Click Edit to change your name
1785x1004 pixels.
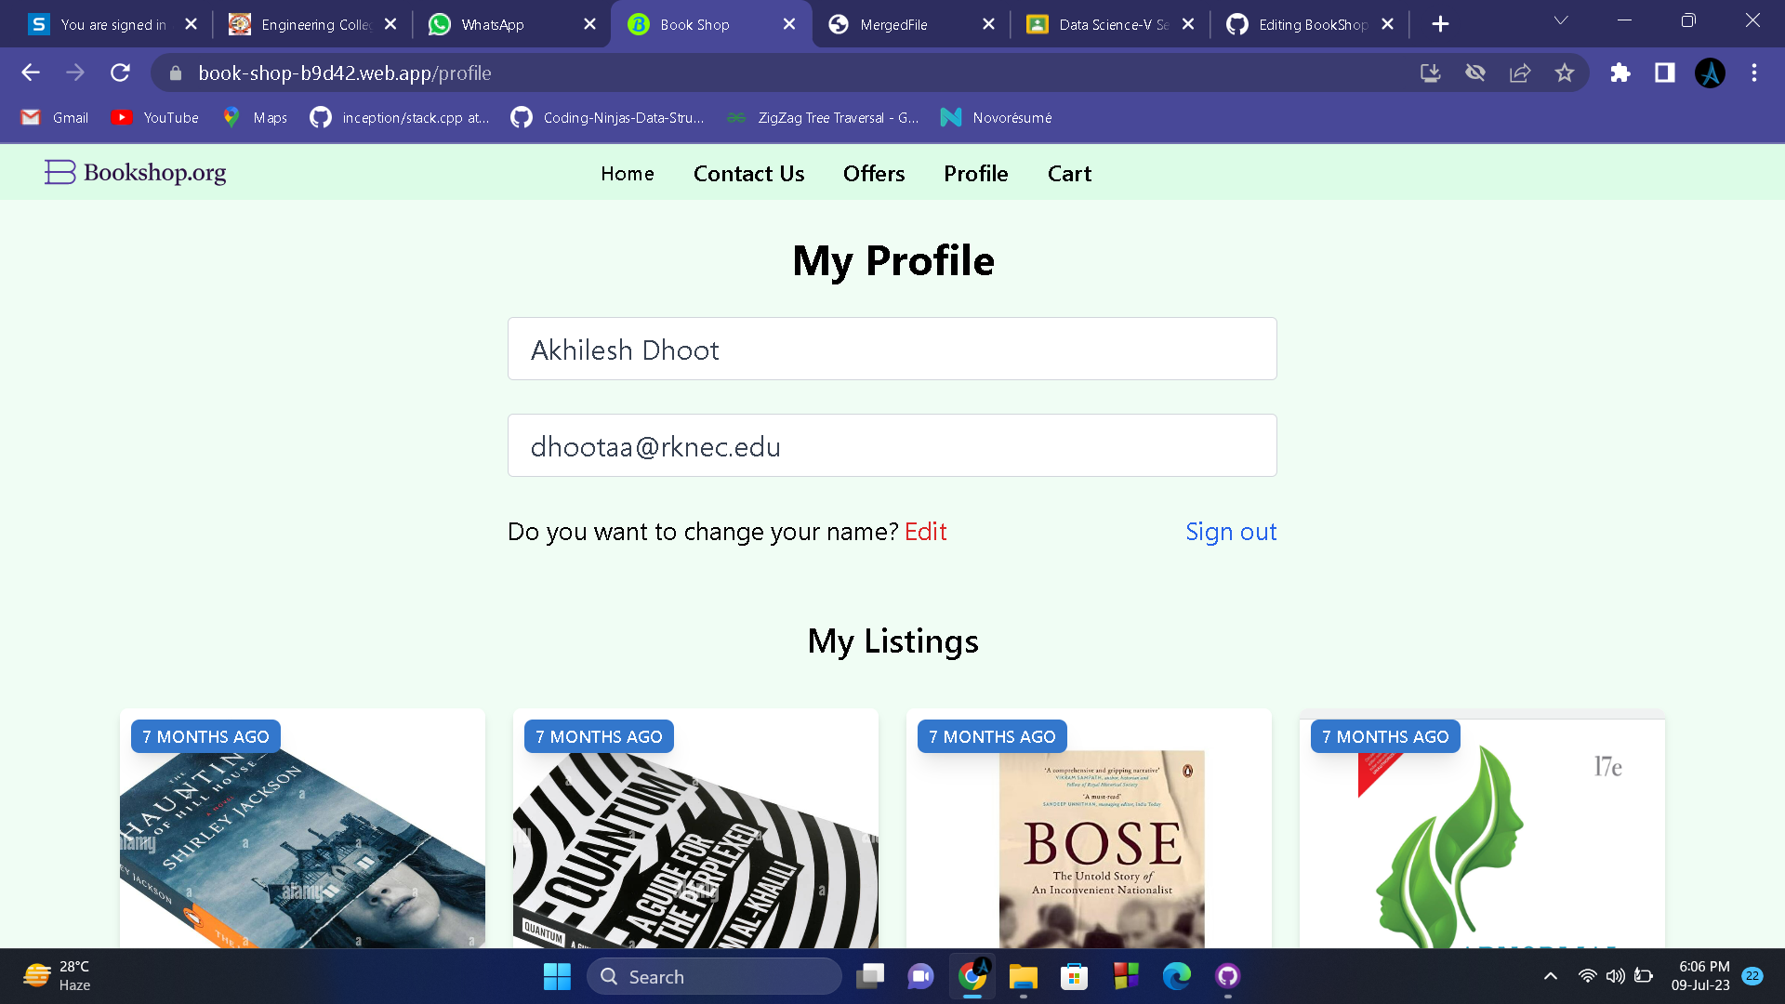click(x=925, y=531)
